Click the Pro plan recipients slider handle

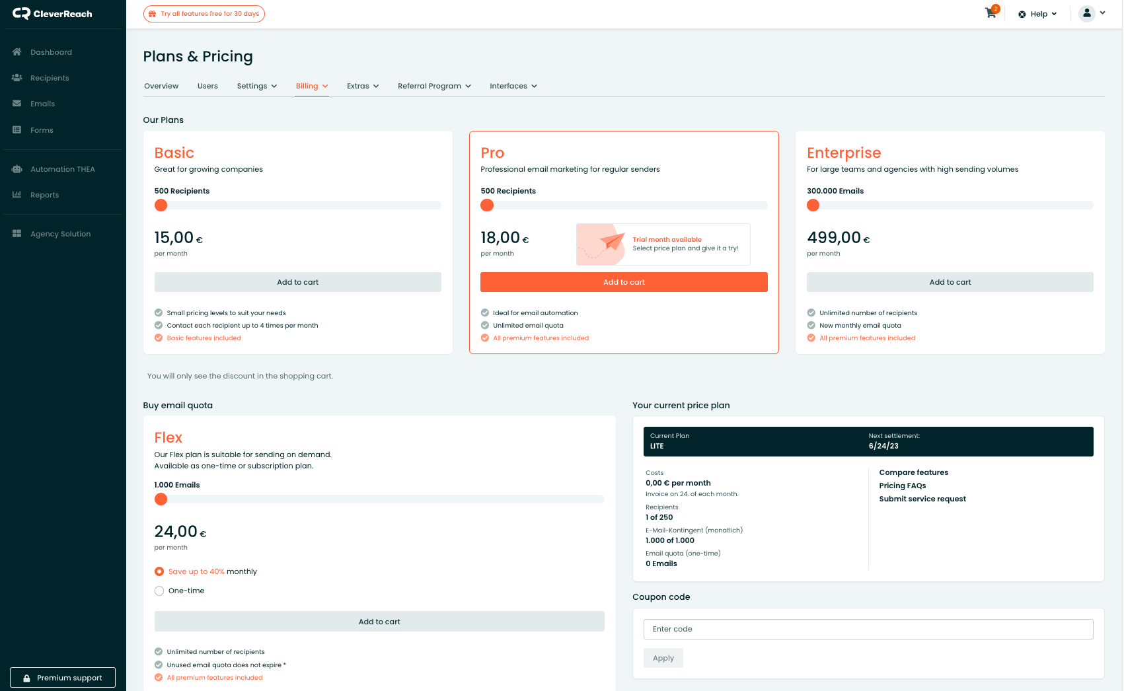[x=487, y=205]
